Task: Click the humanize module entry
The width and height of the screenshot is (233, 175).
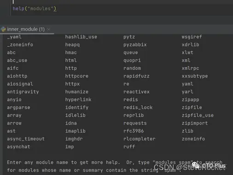Action: click(77, 92)
